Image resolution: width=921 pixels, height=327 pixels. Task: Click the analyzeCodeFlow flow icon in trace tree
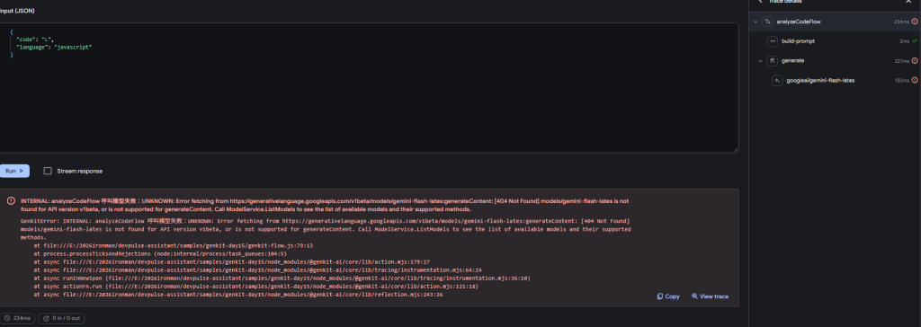coord(767,22)
